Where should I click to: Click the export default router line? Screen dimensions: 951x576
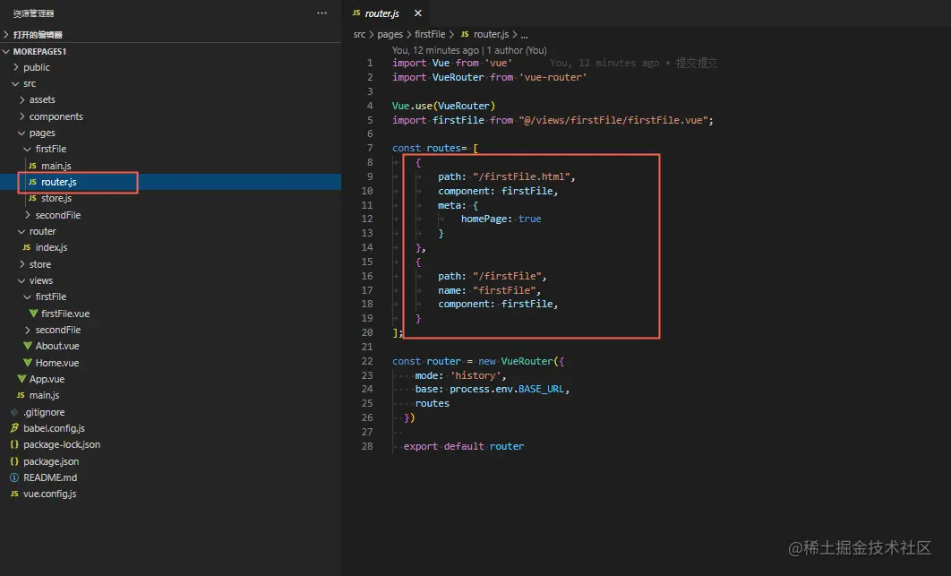pyautogui.click(x=464, y=447)
